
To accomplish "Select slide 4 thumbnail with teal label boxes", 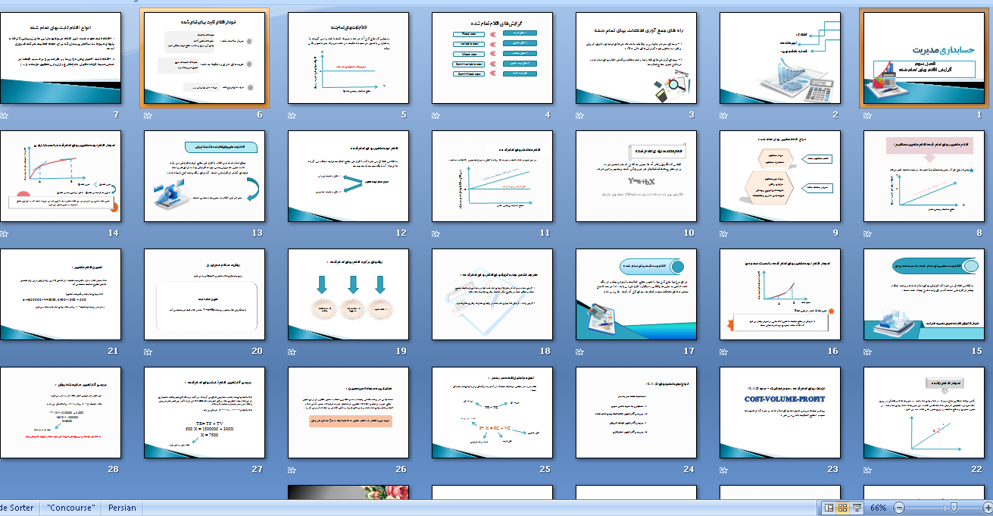I will click(x=492, y=58).
